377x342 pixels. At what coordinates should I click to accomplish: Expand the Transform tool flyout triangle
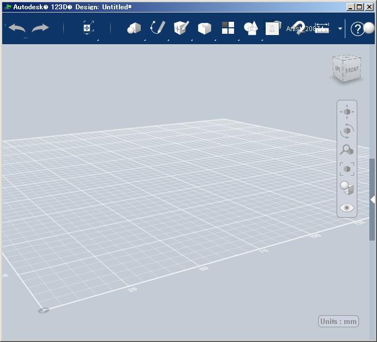pos(98,40)
